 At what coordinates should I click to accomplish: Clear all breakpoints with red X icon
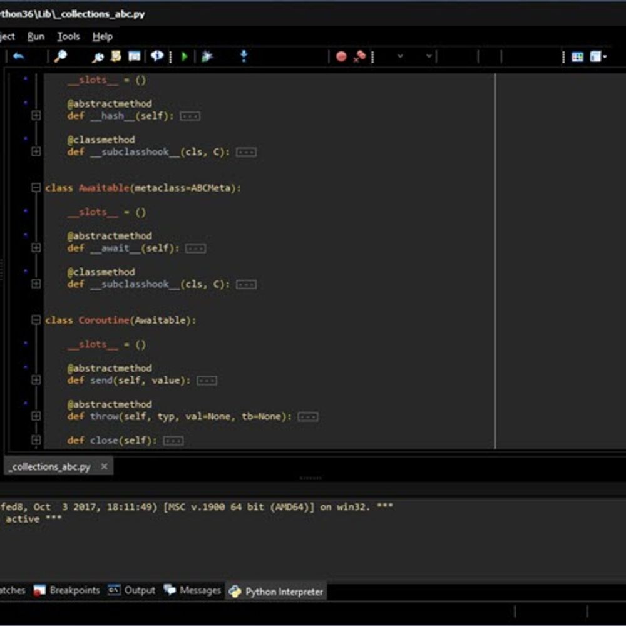(359, 56)
